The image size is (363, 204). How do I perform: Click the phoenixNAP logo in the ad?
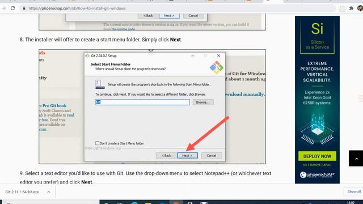click(317, 175)
